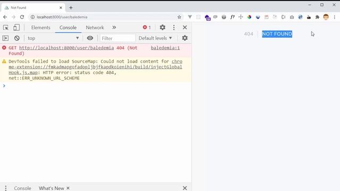Click the WhatFont f? extension icon
This screenshot has width=340, height=191.
click(232, 17)
